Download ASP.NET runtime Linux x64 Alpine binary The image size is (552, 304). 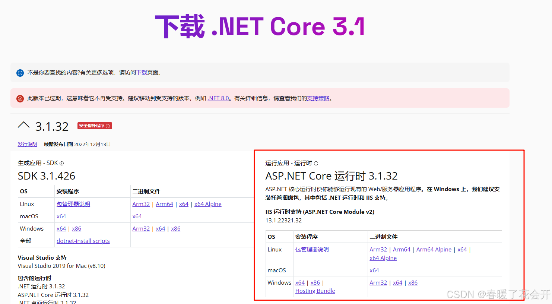383,258
